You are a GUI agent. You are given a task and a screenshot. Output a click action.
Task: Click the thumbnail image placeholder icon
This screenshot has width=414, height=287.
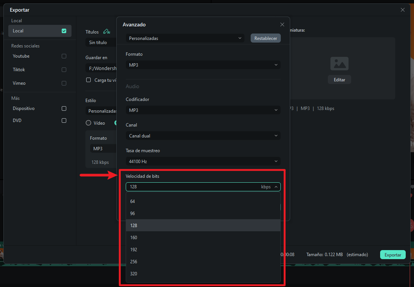point(339,64)
